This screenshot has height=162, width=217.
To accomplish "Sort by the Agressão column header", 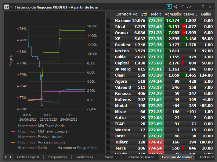I will click(172, 14).
